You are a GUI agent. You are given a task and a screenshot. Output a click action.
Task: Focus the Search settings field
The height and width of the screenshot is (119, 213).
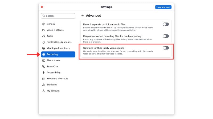(58, 16)
